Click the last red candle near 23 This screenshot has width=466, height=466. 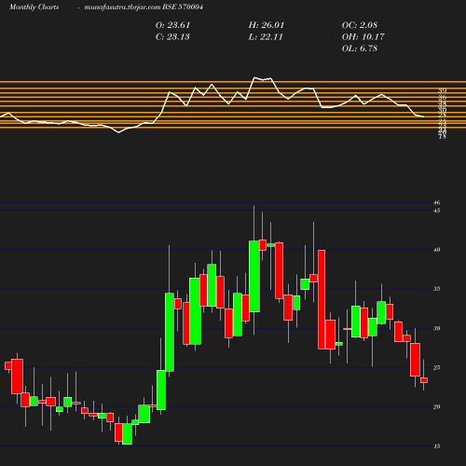(424, 380)
